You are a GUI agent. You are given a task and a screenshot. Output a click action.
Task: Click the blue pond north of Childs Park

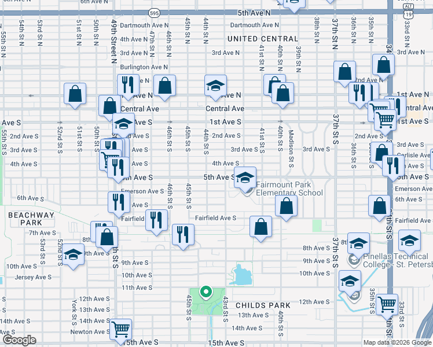point(241,275)
